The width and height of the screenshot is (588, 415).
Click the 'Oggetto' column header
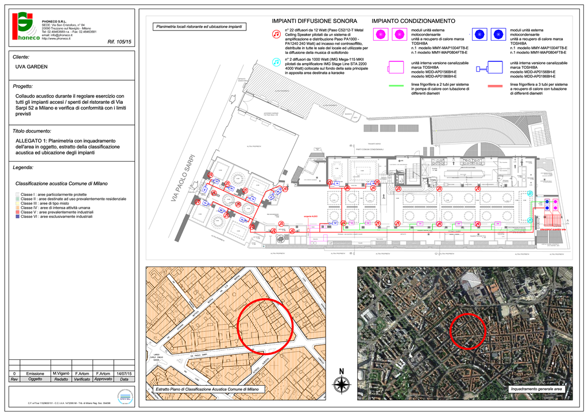click(35, 379)
